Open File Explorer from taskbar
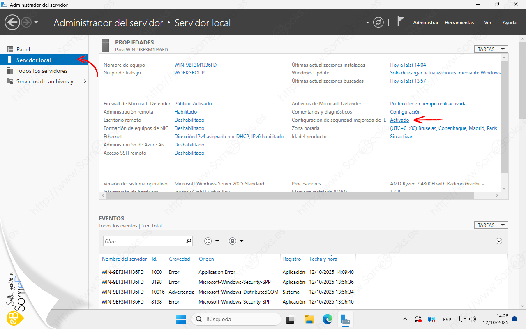This screenshot has width=526, height=329. (309, 319)
